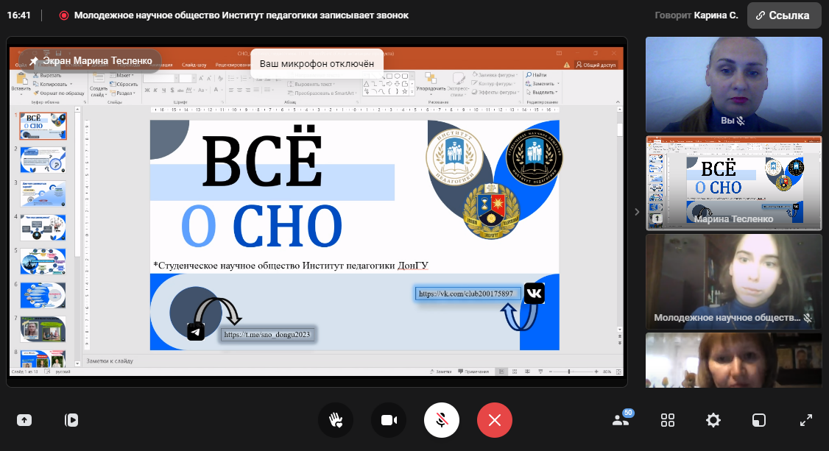This screenshot has height=451, width=829.
Task: Open the Выделить dropdown
Action: coord(541,92)
